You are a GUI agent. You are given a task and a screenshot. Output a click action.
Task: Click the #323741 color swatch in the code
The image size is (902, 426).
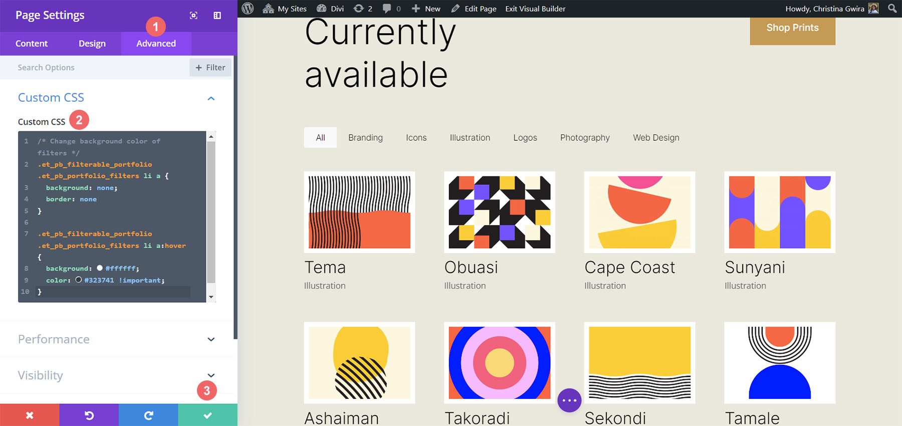tap(79, 280)
